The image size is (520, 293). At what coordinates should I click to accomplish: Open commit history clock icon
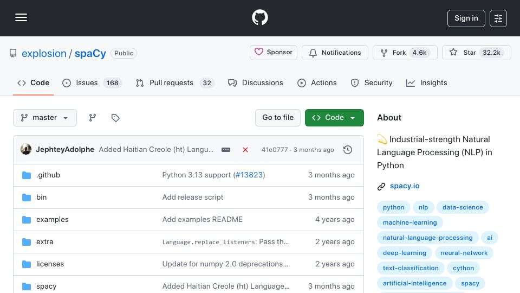[348, 150]
